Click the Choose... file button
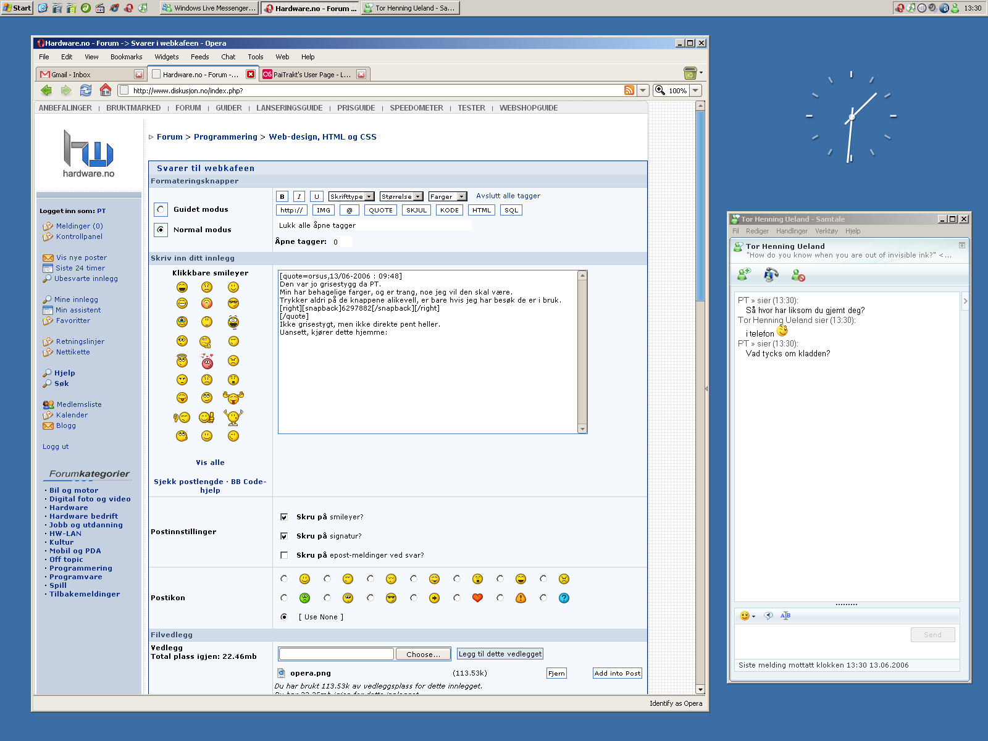Viewport: 988px width, 741px height. [423, 654]
